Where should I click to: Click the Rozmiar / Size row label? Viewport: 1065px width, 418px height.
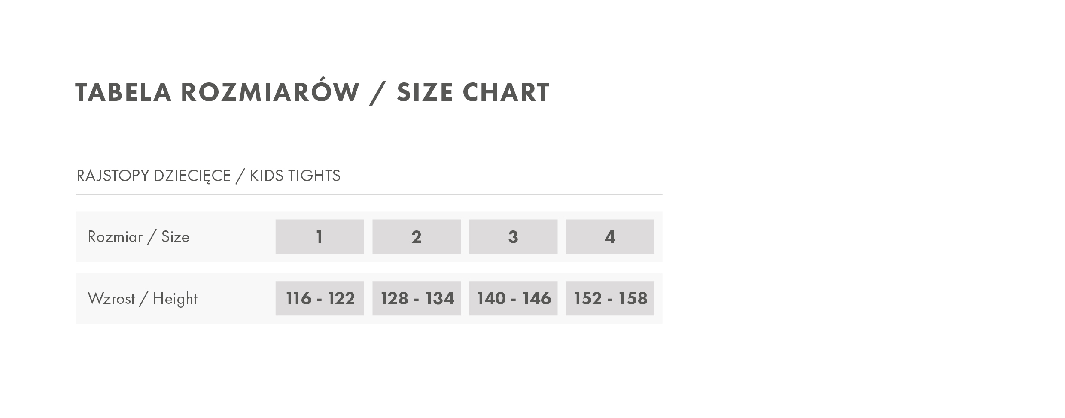point(138,237)
